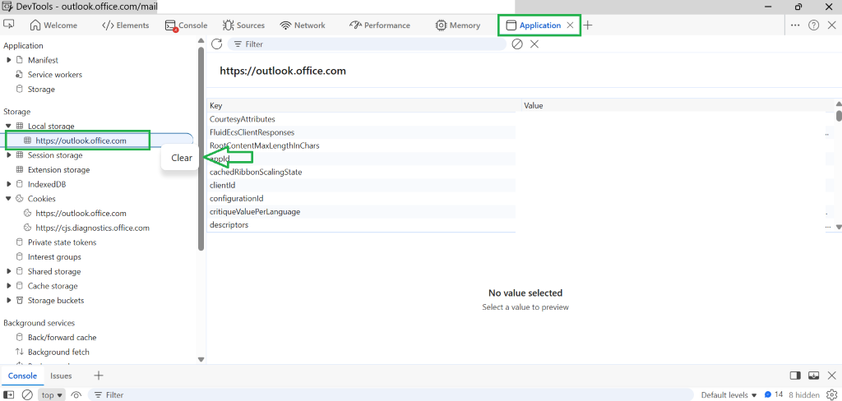Viewport: 842px width, 401px height.
Task: Open the Default levels dropdown
Action: pyautogui.click(x=729, y=395)
